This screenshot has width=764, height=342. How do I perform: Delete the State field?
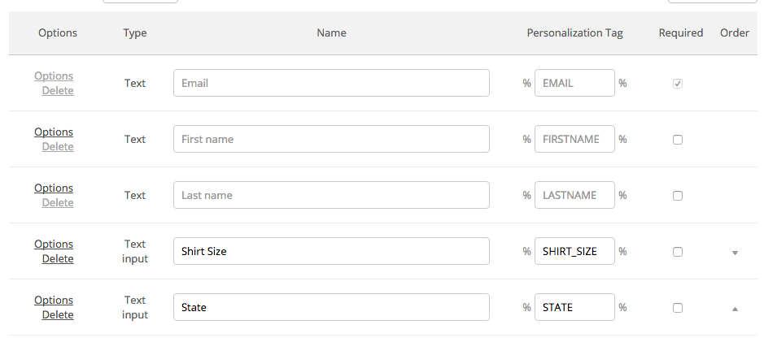click(x=58, y=314)
